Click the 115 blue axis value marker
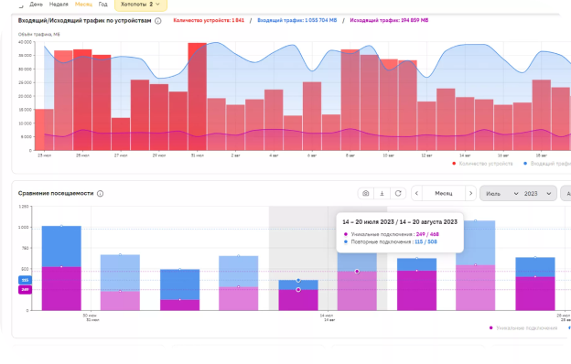The image size is (571, 364). pyautogui.click(x=25, y=280)
